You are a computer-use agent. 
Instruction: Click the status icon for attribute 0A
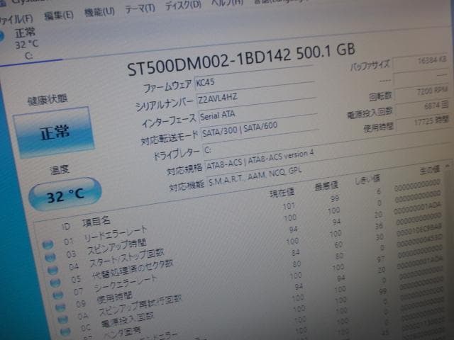tap(62, 319)
